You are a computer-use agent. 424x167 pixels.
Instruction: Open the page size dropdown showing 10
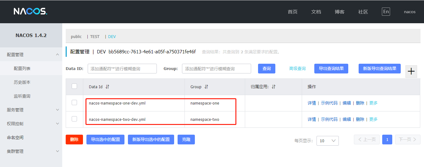[x=328, y=141]
